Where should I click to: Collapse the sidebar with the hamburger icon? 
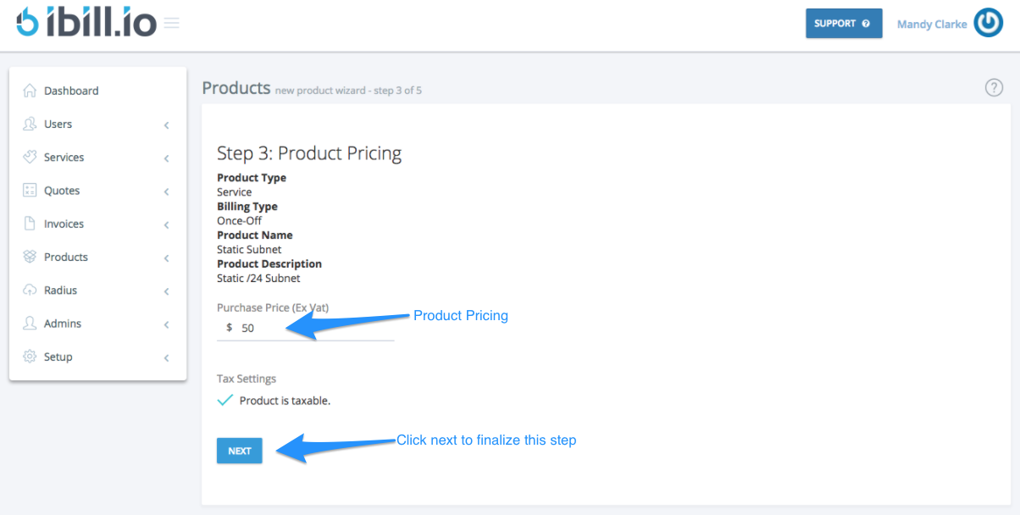coord(171,24)
